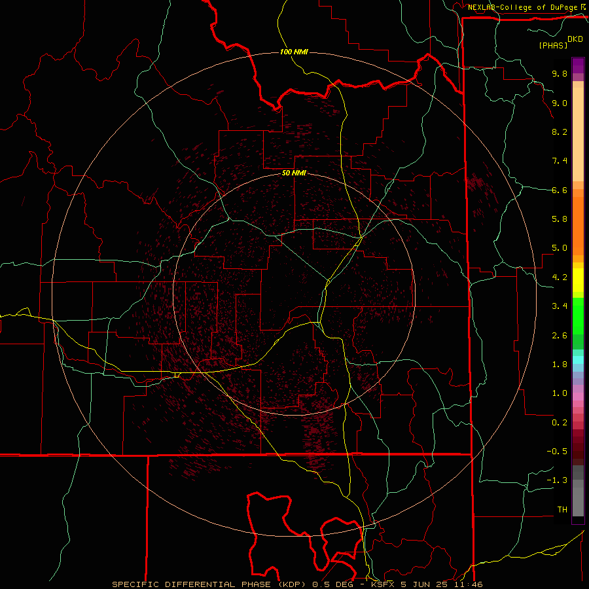Click the 6.6 value on the color scale
This screenshot has height=589, width=589.
(560, 190)
